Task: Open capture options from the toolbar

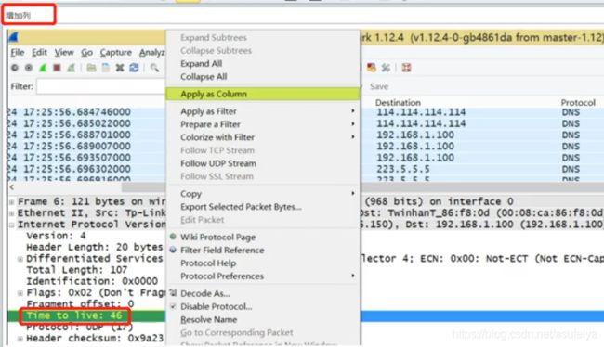Action: [x=29, y=68]
